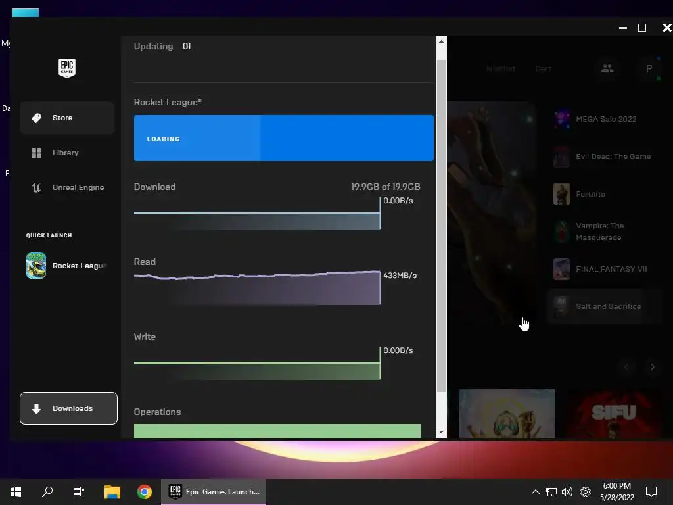The width and height of the screenshot is (673, 505).
Task: Select Salt and Sacrifice entry
Action: click(x=605, y=306)
